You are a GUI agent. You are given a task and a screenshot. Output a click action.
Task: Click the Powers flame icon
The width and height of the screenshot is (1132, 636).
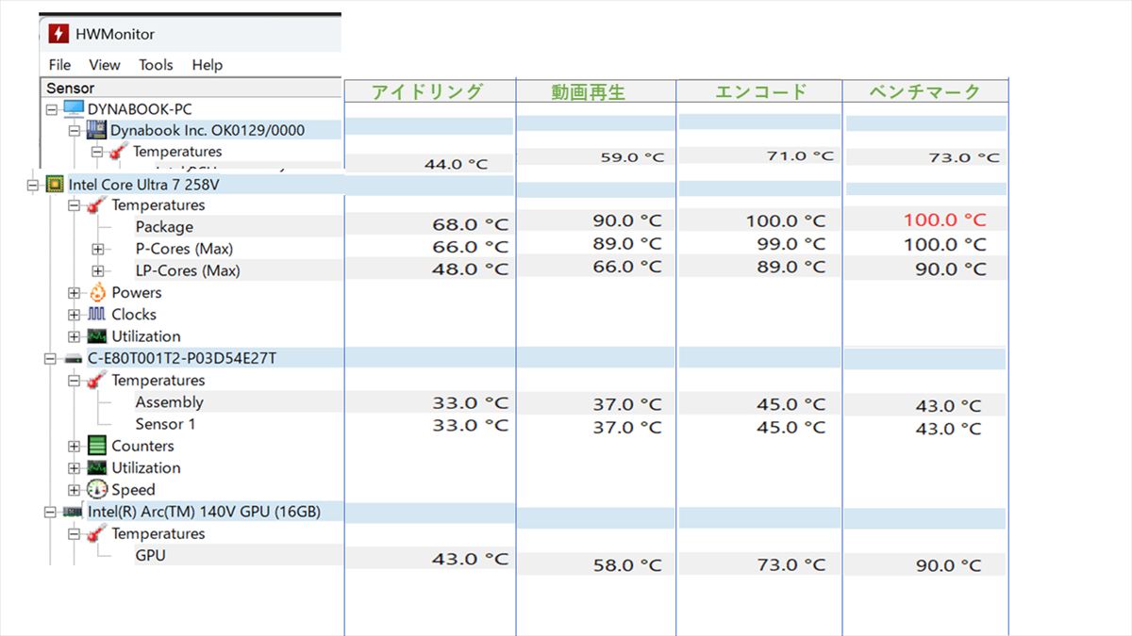pos(97,293)
